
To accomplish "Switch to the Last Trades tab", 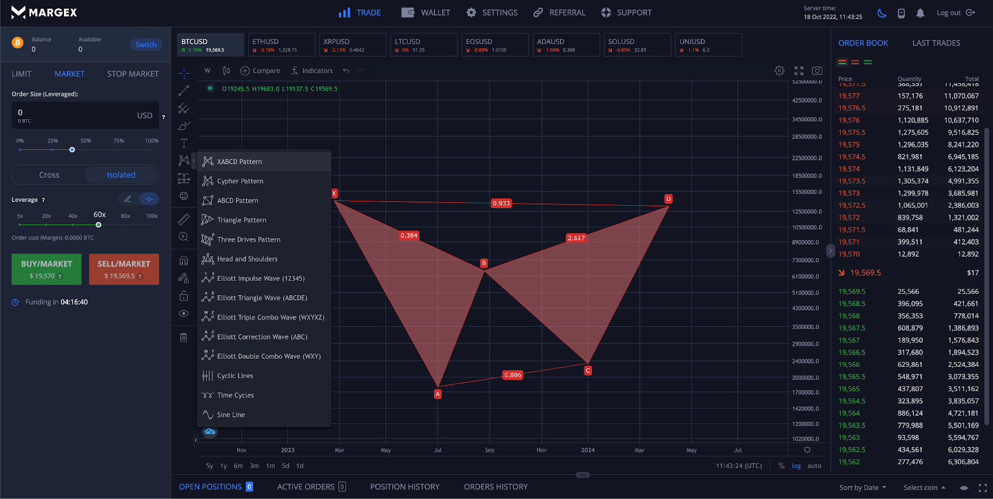I will click(x=936, y=43).
